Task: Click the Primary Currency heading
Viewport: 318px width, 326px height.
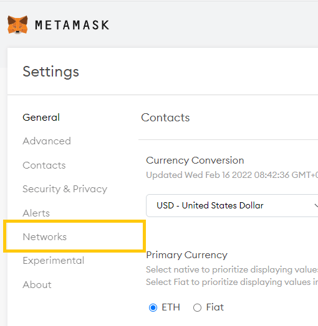Action: pos(186,255)
